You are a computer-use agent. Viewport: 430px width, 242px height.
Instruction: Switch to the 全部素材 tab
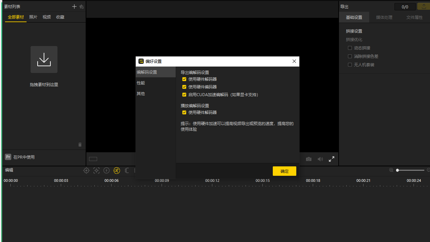16,17
